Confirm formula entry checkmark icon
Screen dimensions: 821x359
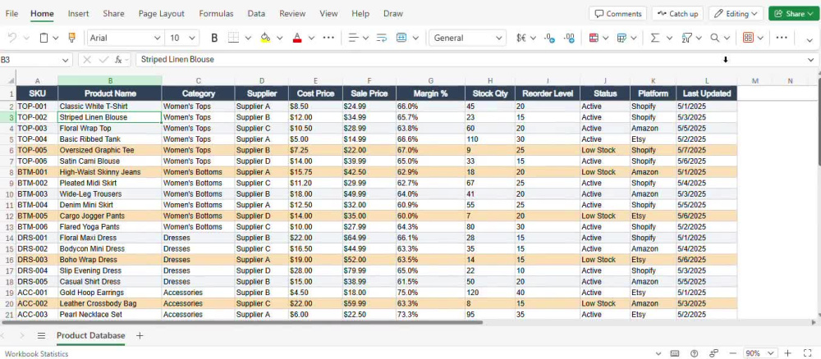[x=103, y=60]
